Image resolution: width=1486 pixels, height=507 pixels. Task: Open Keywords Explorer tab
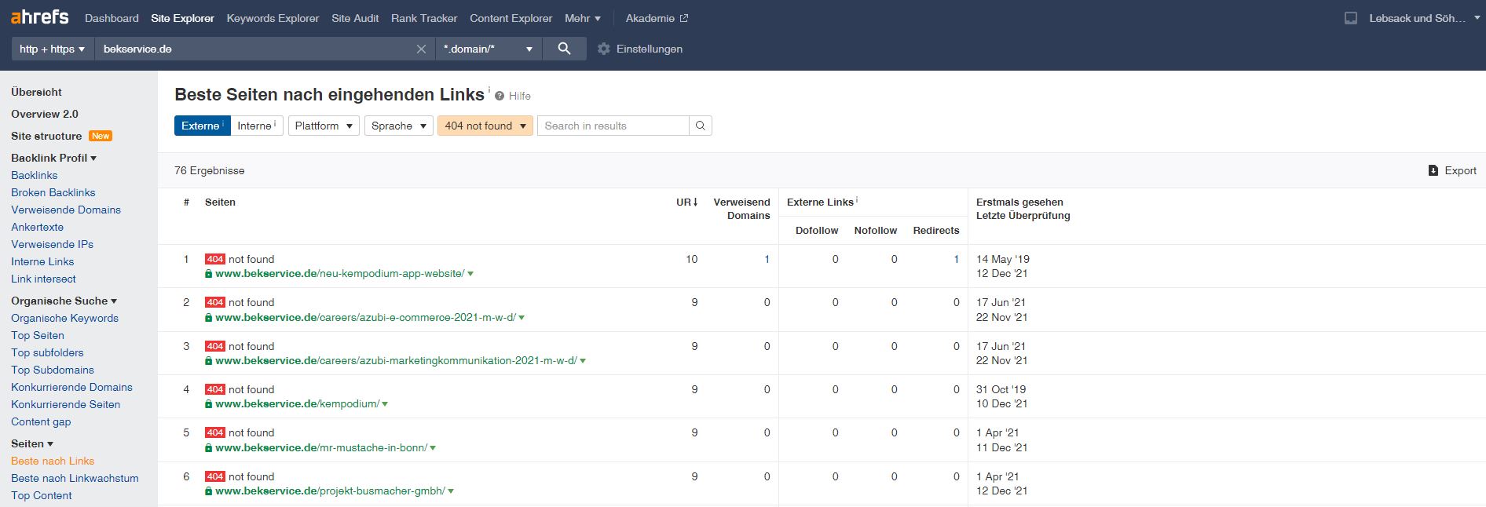(x=273, y=18)
